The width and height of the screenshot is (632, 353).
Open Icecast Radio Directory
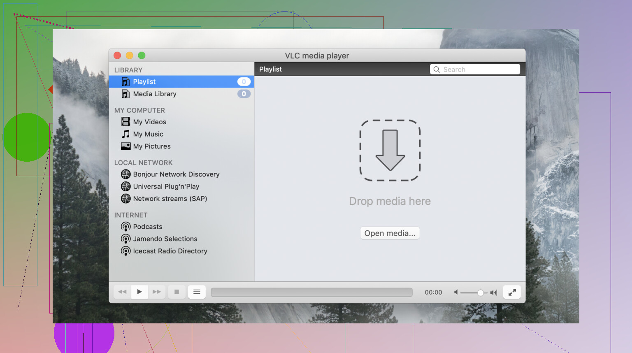(170, 251)
